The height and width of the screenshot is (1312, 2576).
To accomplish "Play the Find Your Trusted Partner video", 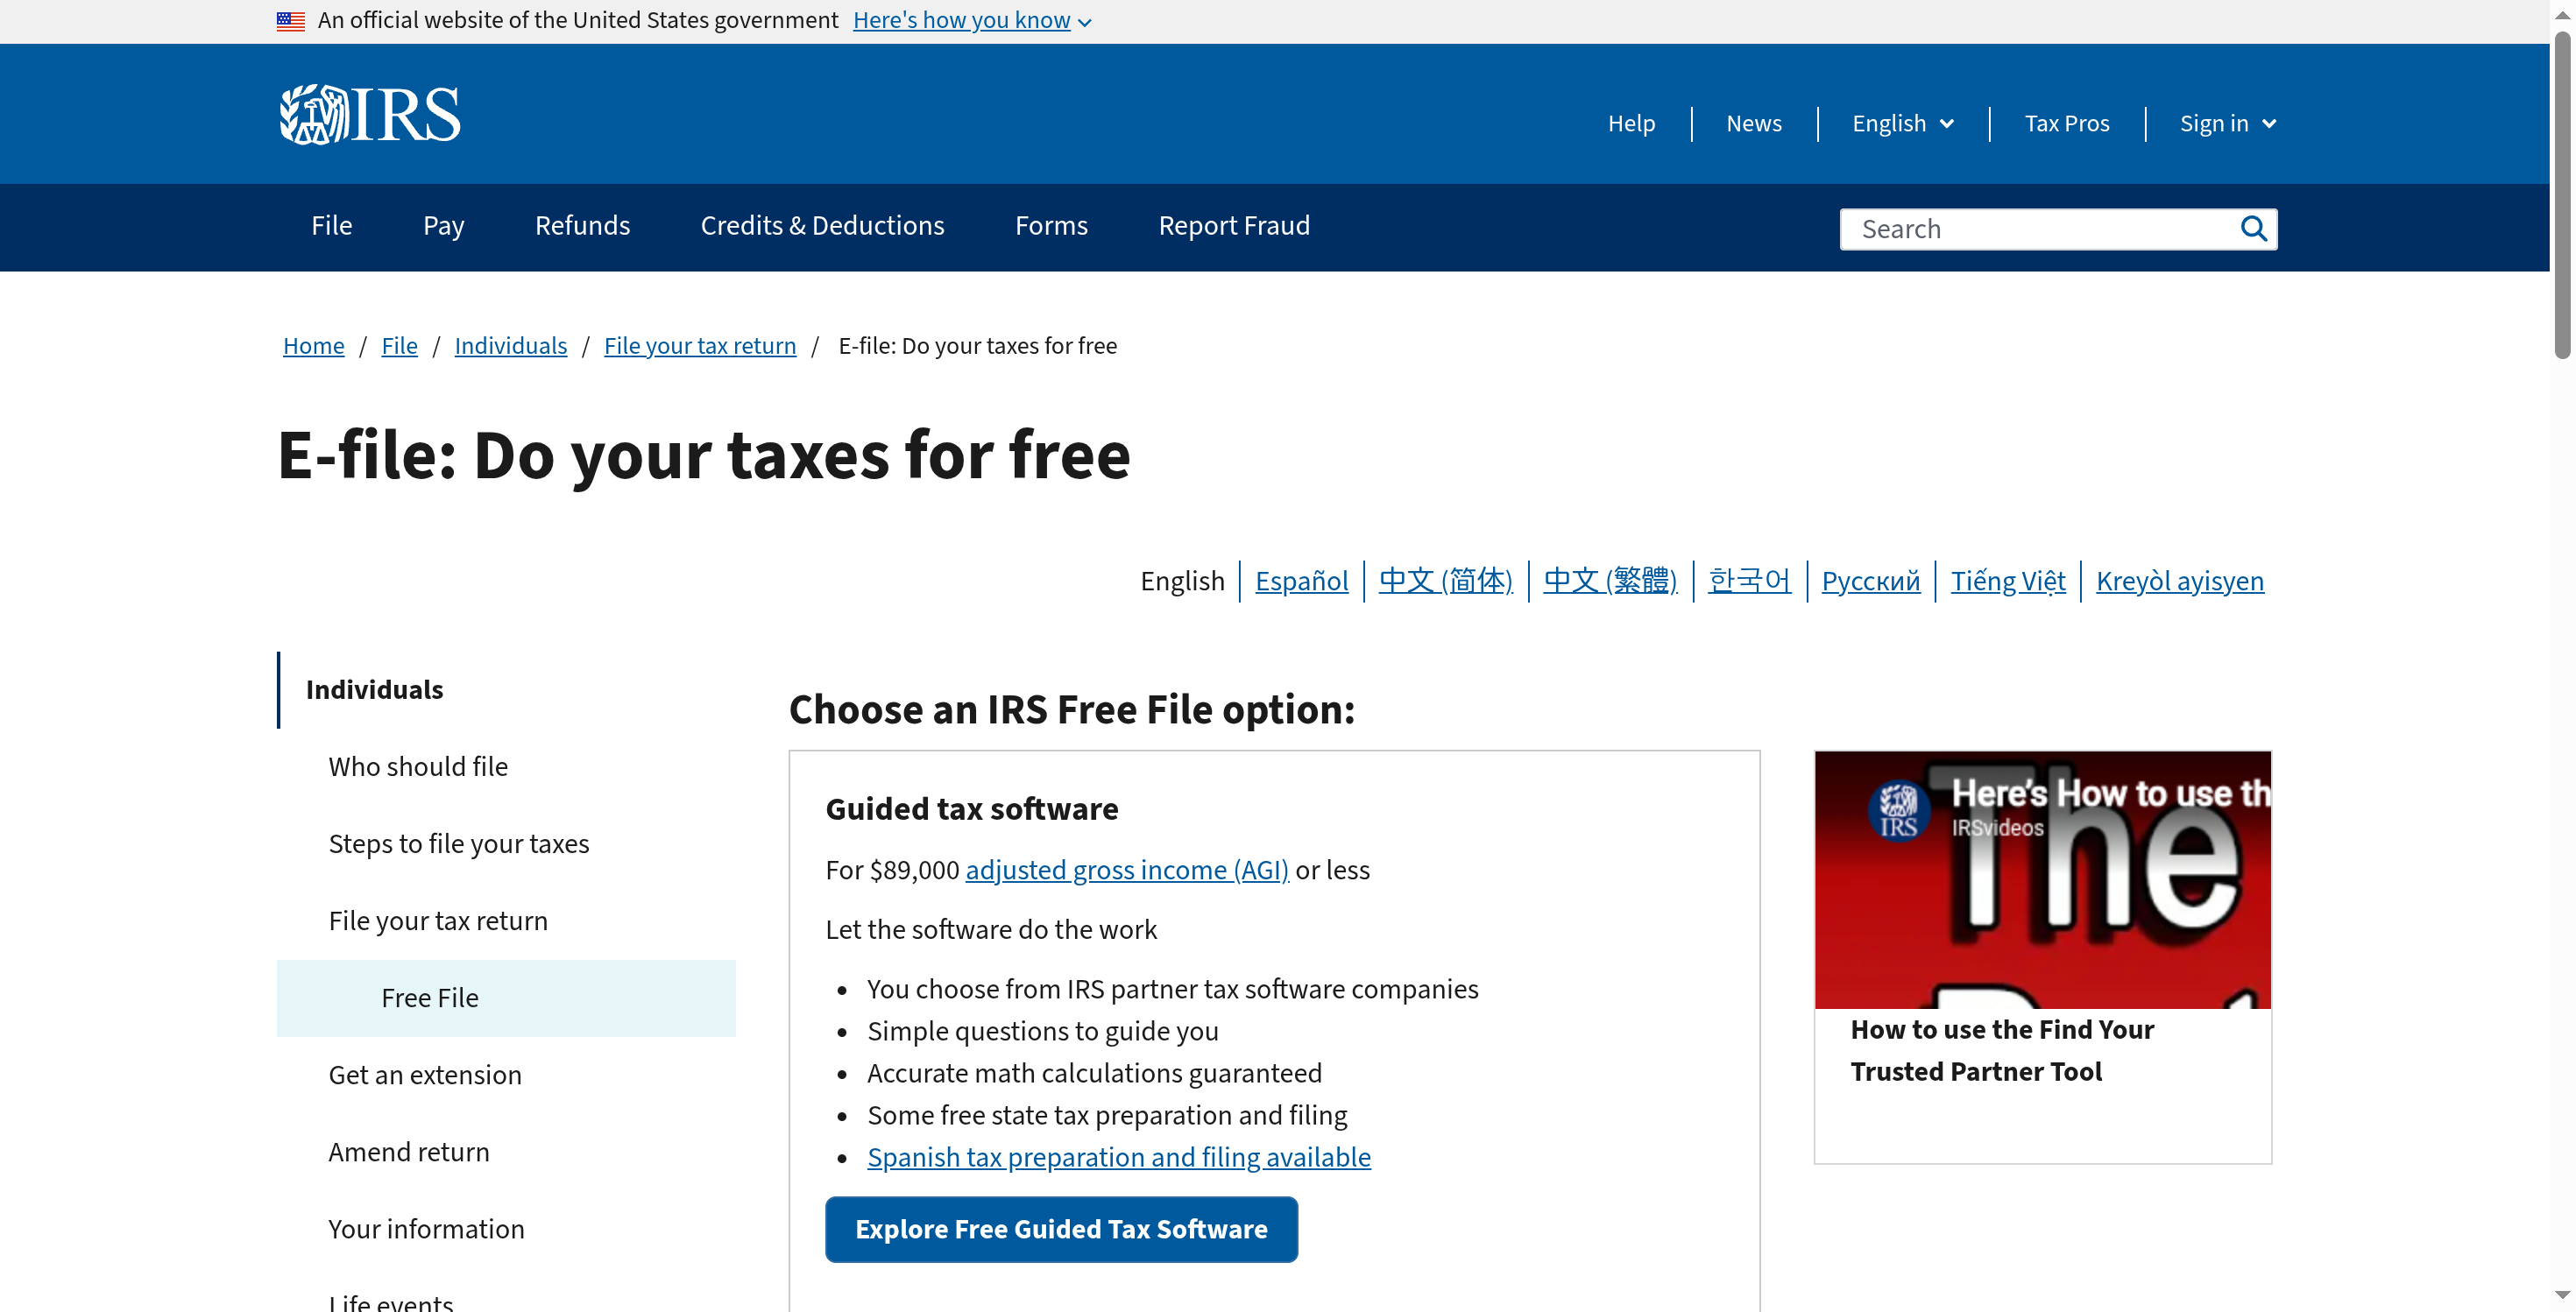I will click(x=2042, y=879).
